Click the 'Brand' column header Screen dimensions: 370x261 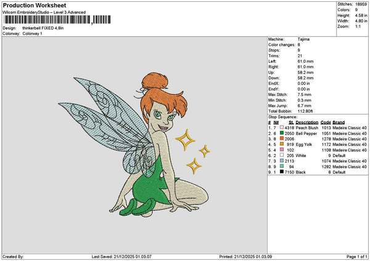click(x=339, y=122)
